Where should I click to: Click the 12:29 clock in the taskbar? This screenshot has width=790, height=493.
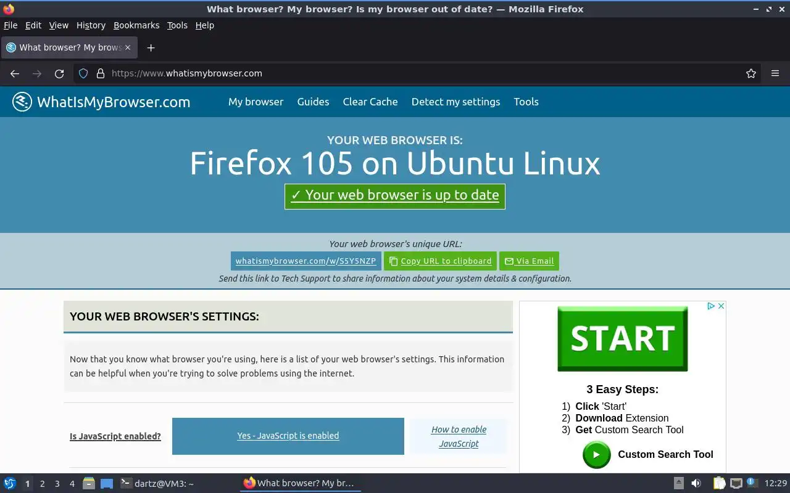[776, 483]
